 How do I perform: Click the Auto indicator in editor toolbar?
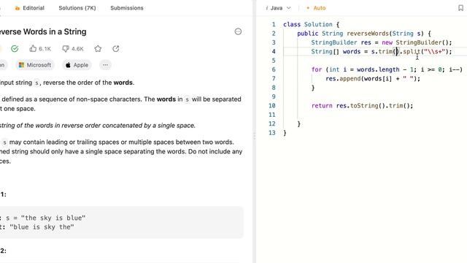click(x=316, y=8)
